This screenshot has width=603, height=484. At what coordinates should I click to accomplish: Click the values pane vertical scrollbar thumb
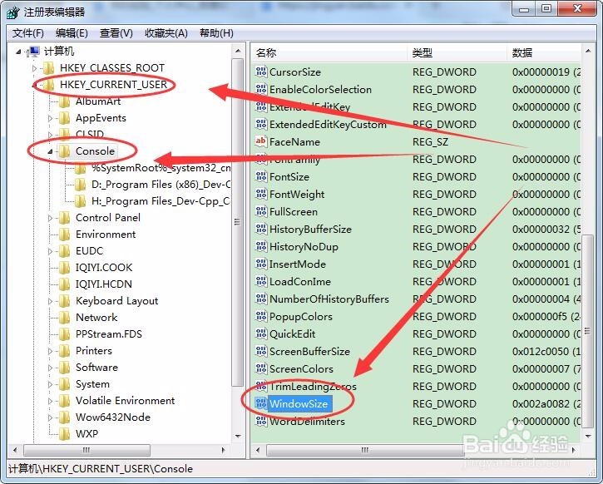click(588, 331)
